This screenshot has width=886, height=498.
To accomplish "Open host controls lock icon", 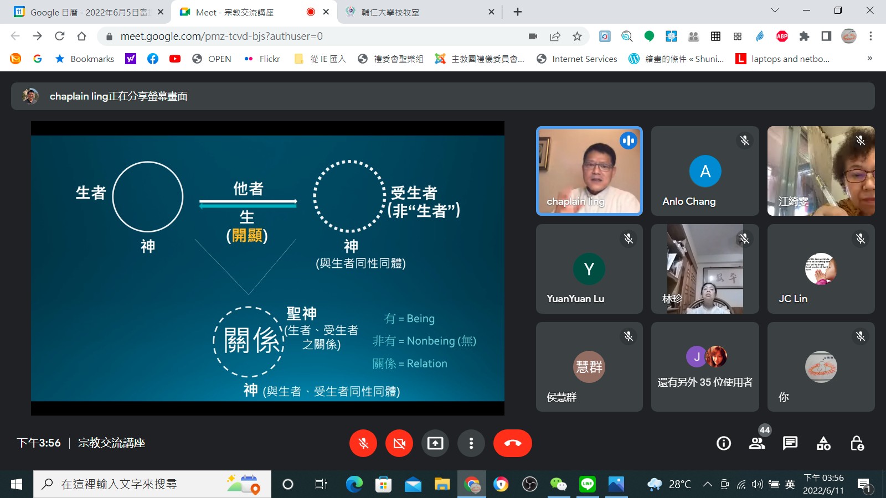I will click(857, 443).
